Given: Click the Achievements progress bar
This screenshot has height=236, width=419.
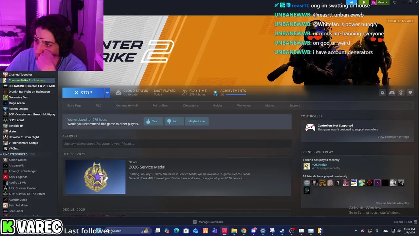Looking at the screenshot, I should (236, 95).
